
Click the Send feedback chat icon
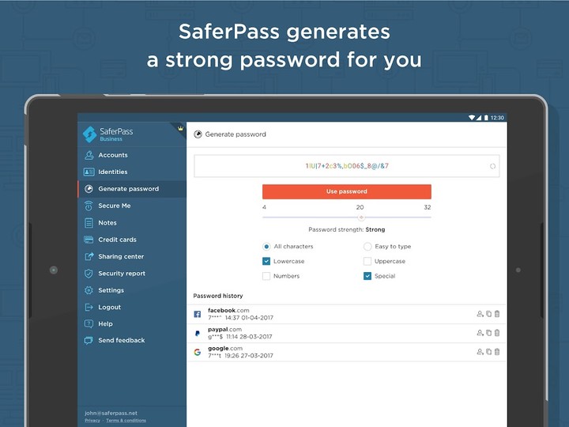click(89, 340)
